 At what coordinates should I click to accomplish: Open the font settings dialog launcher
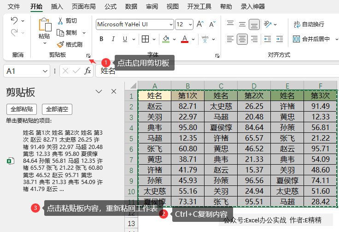217,56
